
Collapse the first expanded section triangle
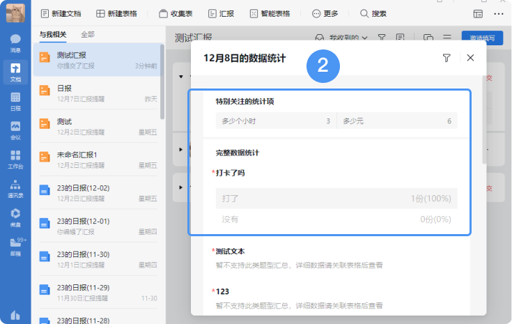point(181,77)
